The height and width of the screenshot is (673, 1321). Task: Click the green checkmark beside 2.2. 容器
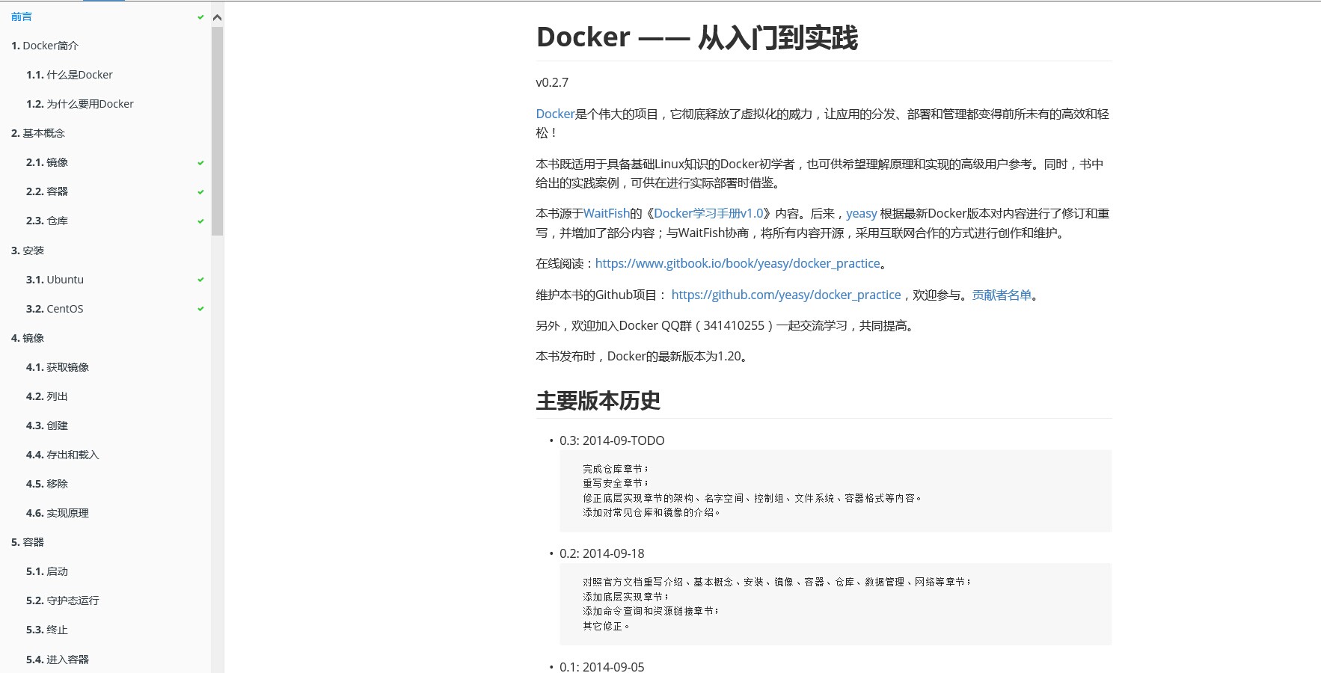point(200,191)
